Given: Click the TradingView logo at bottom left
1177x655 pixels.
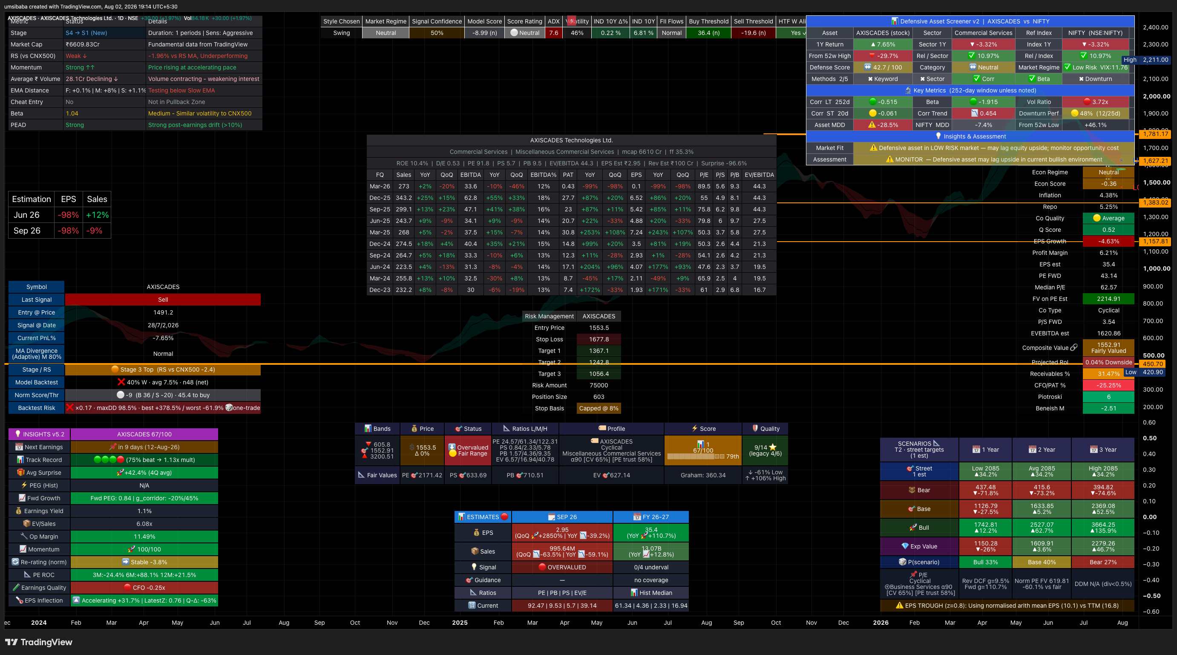Looking at the screenshot, I should click(39, 642).
